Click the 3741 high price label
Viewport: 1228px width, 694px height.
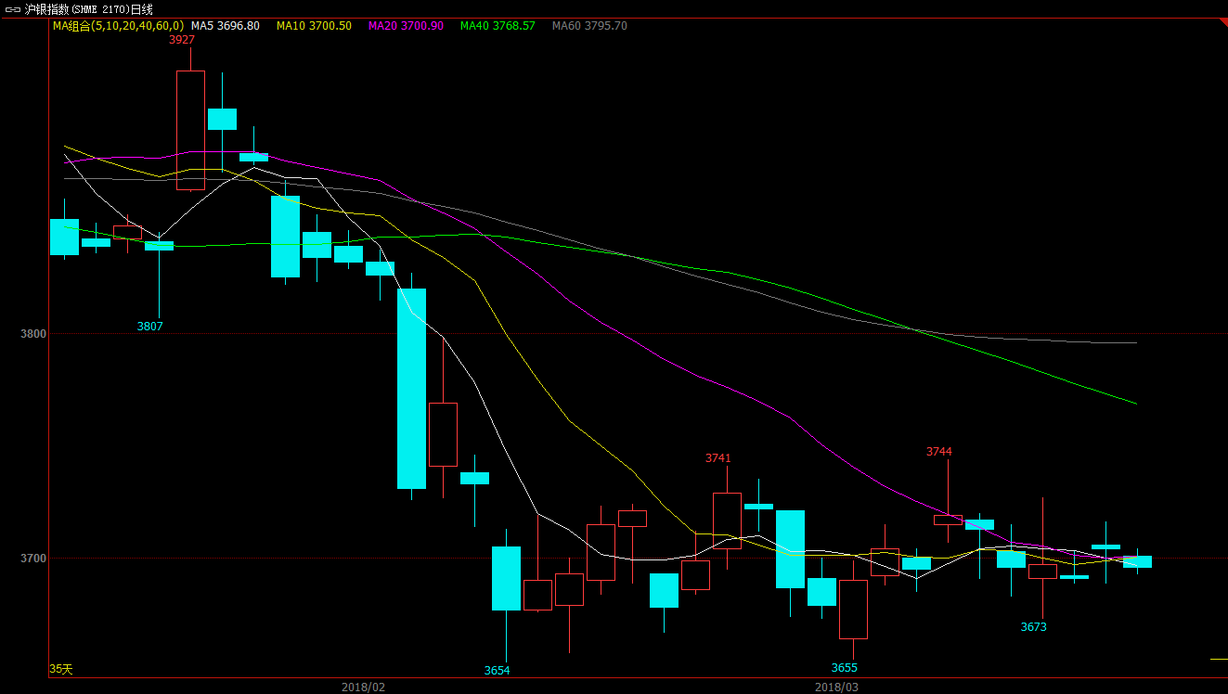pos(718,458)
